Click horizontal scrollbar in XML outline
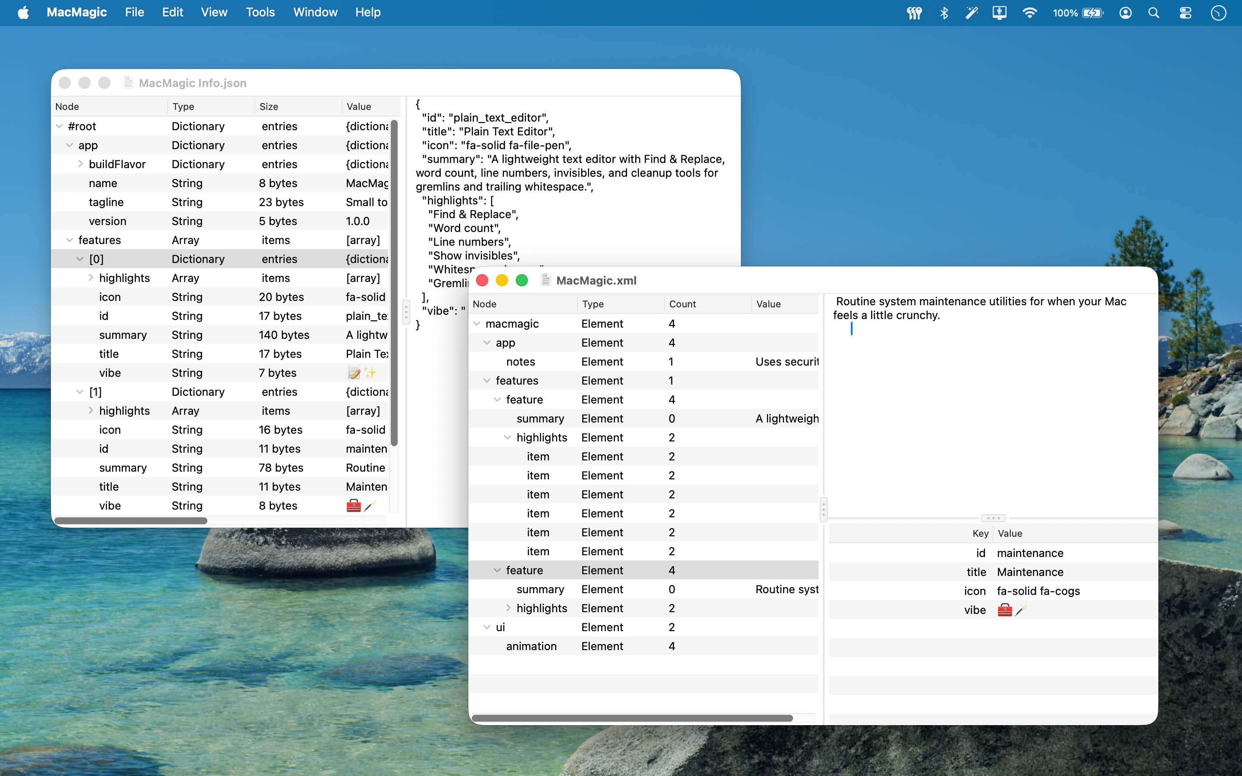 (x=631, y=718)
